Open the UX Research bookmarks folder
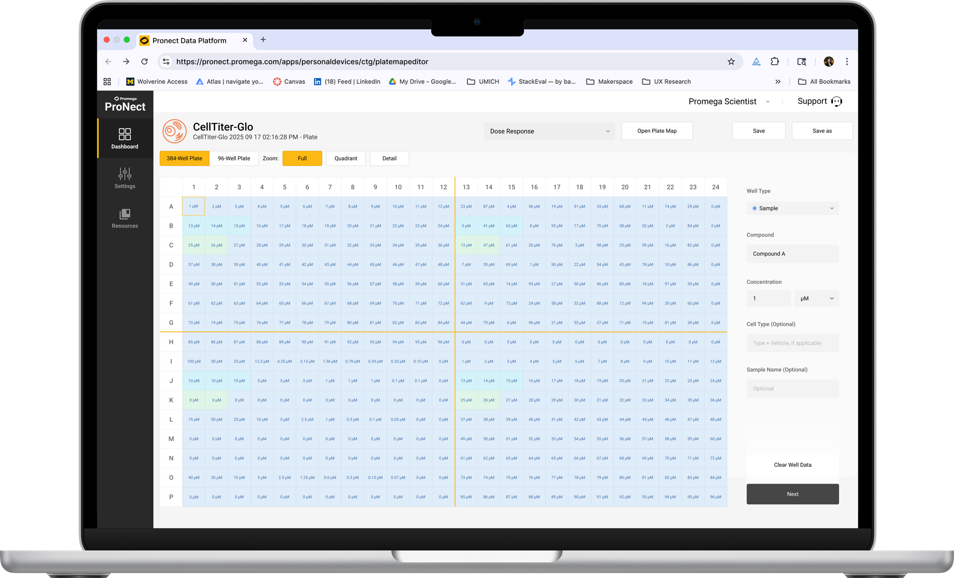Screen dimensions: 954x578 (x=666, y=82)
